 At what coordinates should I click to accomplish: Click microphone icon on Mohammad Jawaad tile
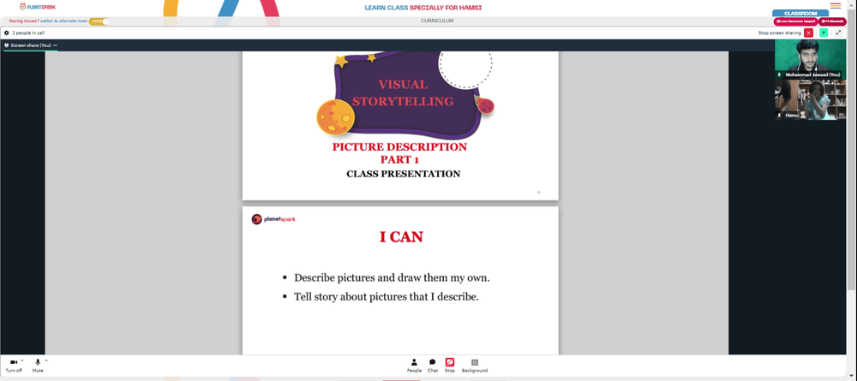(779, 74)
